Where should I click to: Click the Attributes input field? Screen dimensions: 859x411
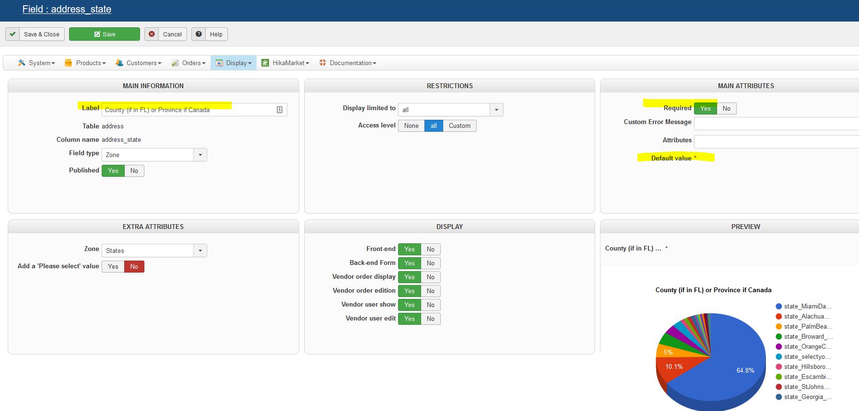coord(776,142)
